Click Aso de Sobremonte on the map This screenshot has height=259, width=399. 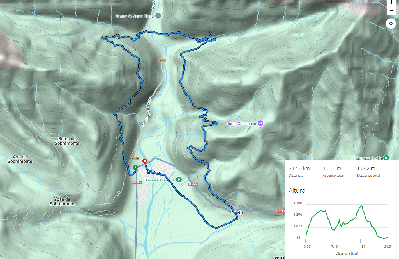point(20,159)
